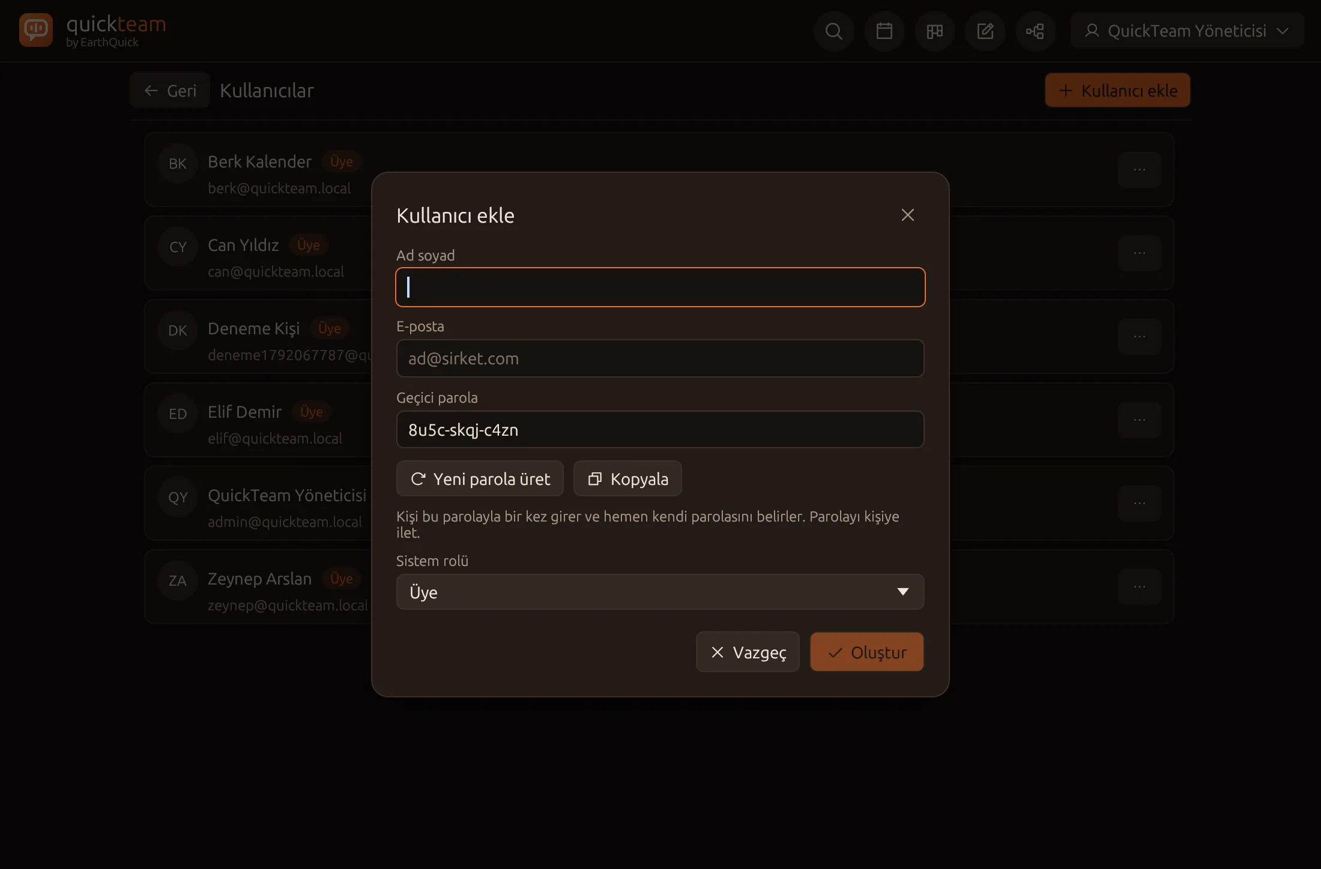Open the calendar icon in header
The height and width of the screenshot is (869, 1321).
click(884, 31)
